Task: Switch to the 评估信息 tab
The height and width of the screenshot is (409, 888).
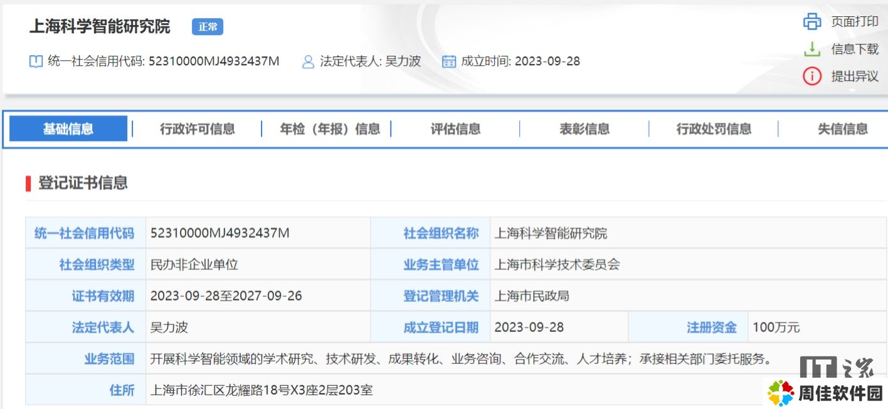Action: [x=456, y=129]
